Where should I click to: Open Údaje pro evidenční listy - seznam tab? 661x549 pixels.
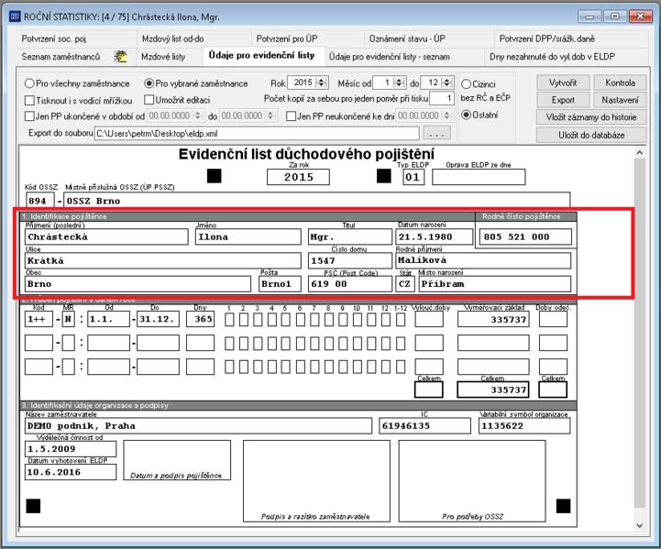(x=389, y=57)
